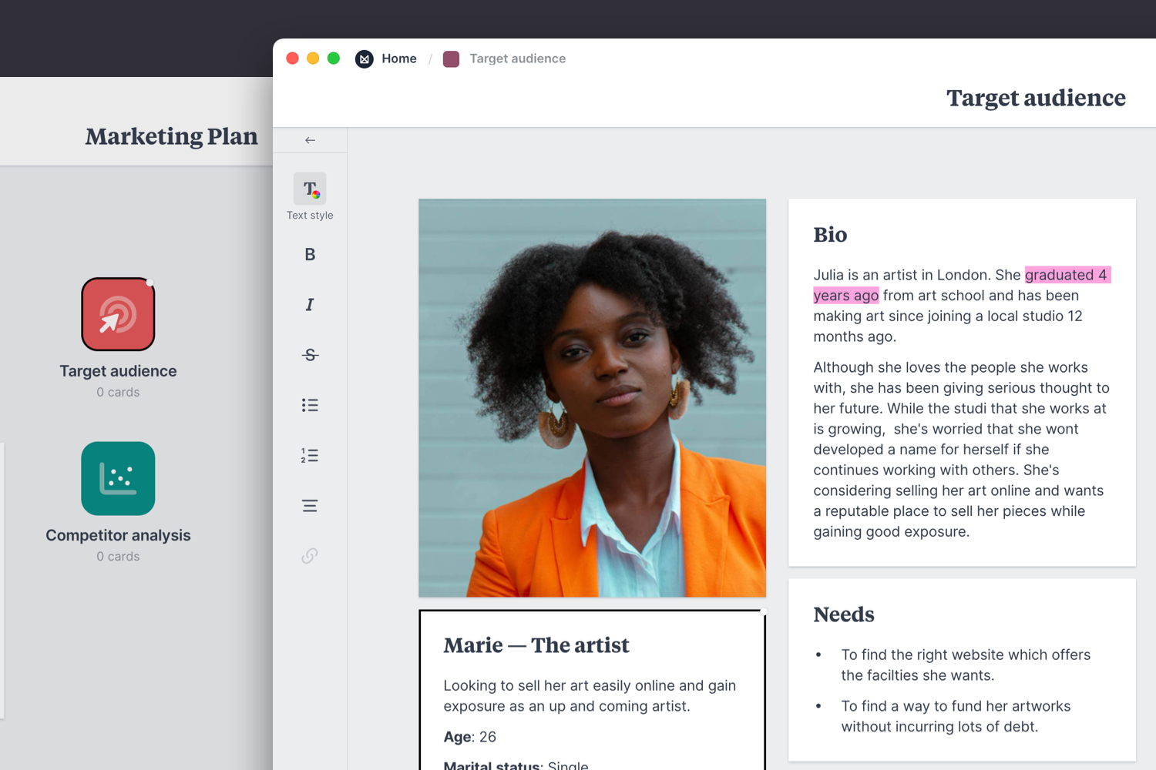Click the Target audience breadcrumb
Viewport: 1156px width, 770px height.
tap(517, 59)
